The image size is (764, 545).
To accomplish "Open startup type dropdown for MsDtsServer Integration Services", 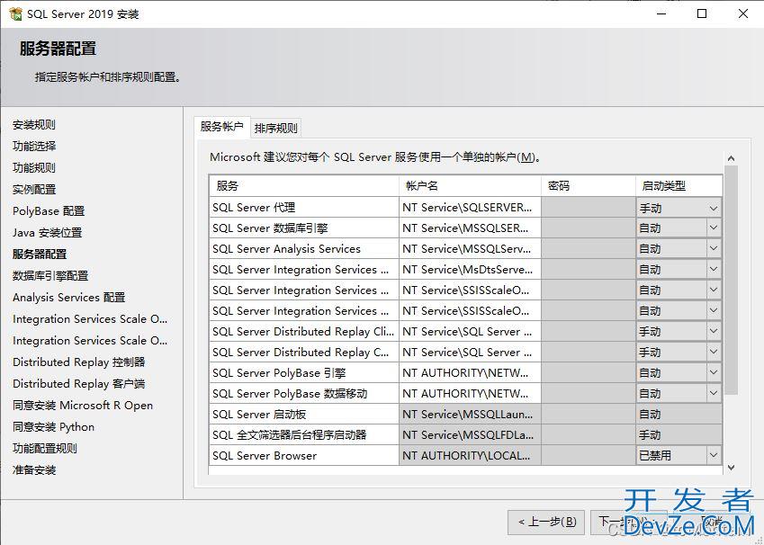I will 714,269.
